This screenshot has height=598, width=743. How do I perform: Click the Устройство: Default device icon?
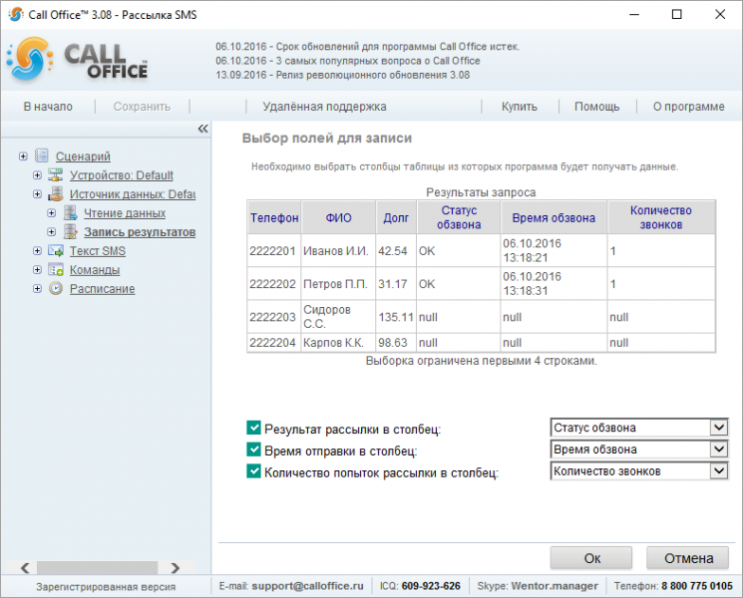56,175
